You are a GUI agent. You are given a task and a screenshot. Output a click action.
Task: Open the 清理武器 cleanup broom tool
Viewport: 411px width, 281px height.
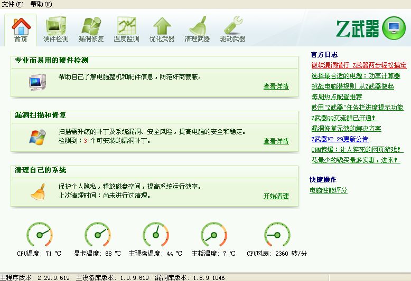197,30
